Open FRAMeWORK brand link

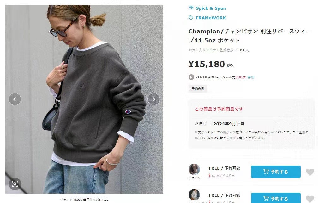[211, 18]
